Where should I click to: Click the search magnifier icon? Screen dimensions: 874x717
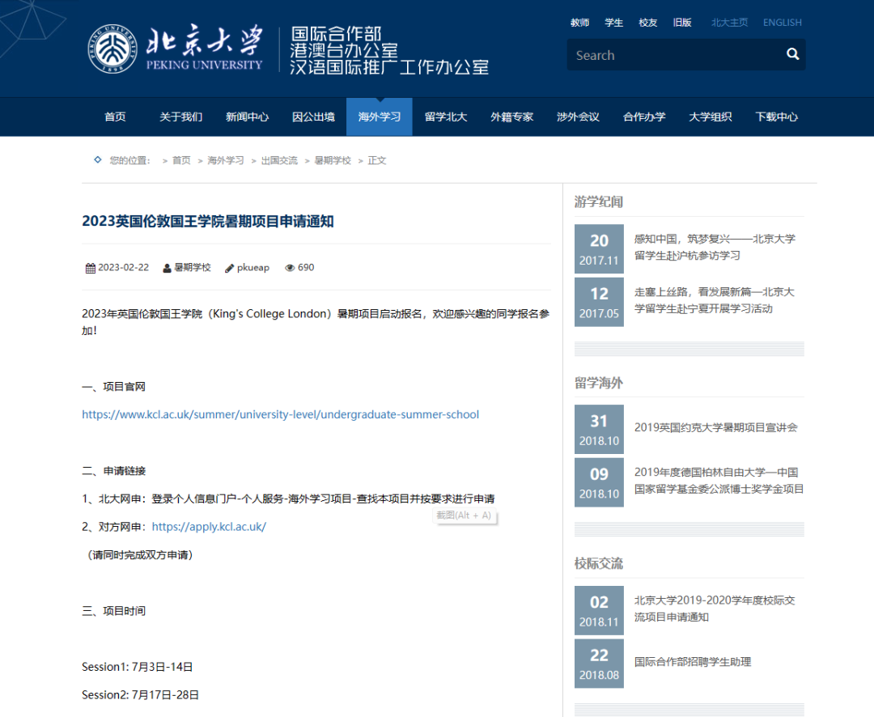[792, 54]
